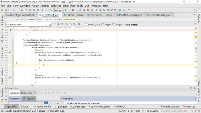Open the Frames dropdown arrow
The image size is (201, 113).
tap(21, 99)
